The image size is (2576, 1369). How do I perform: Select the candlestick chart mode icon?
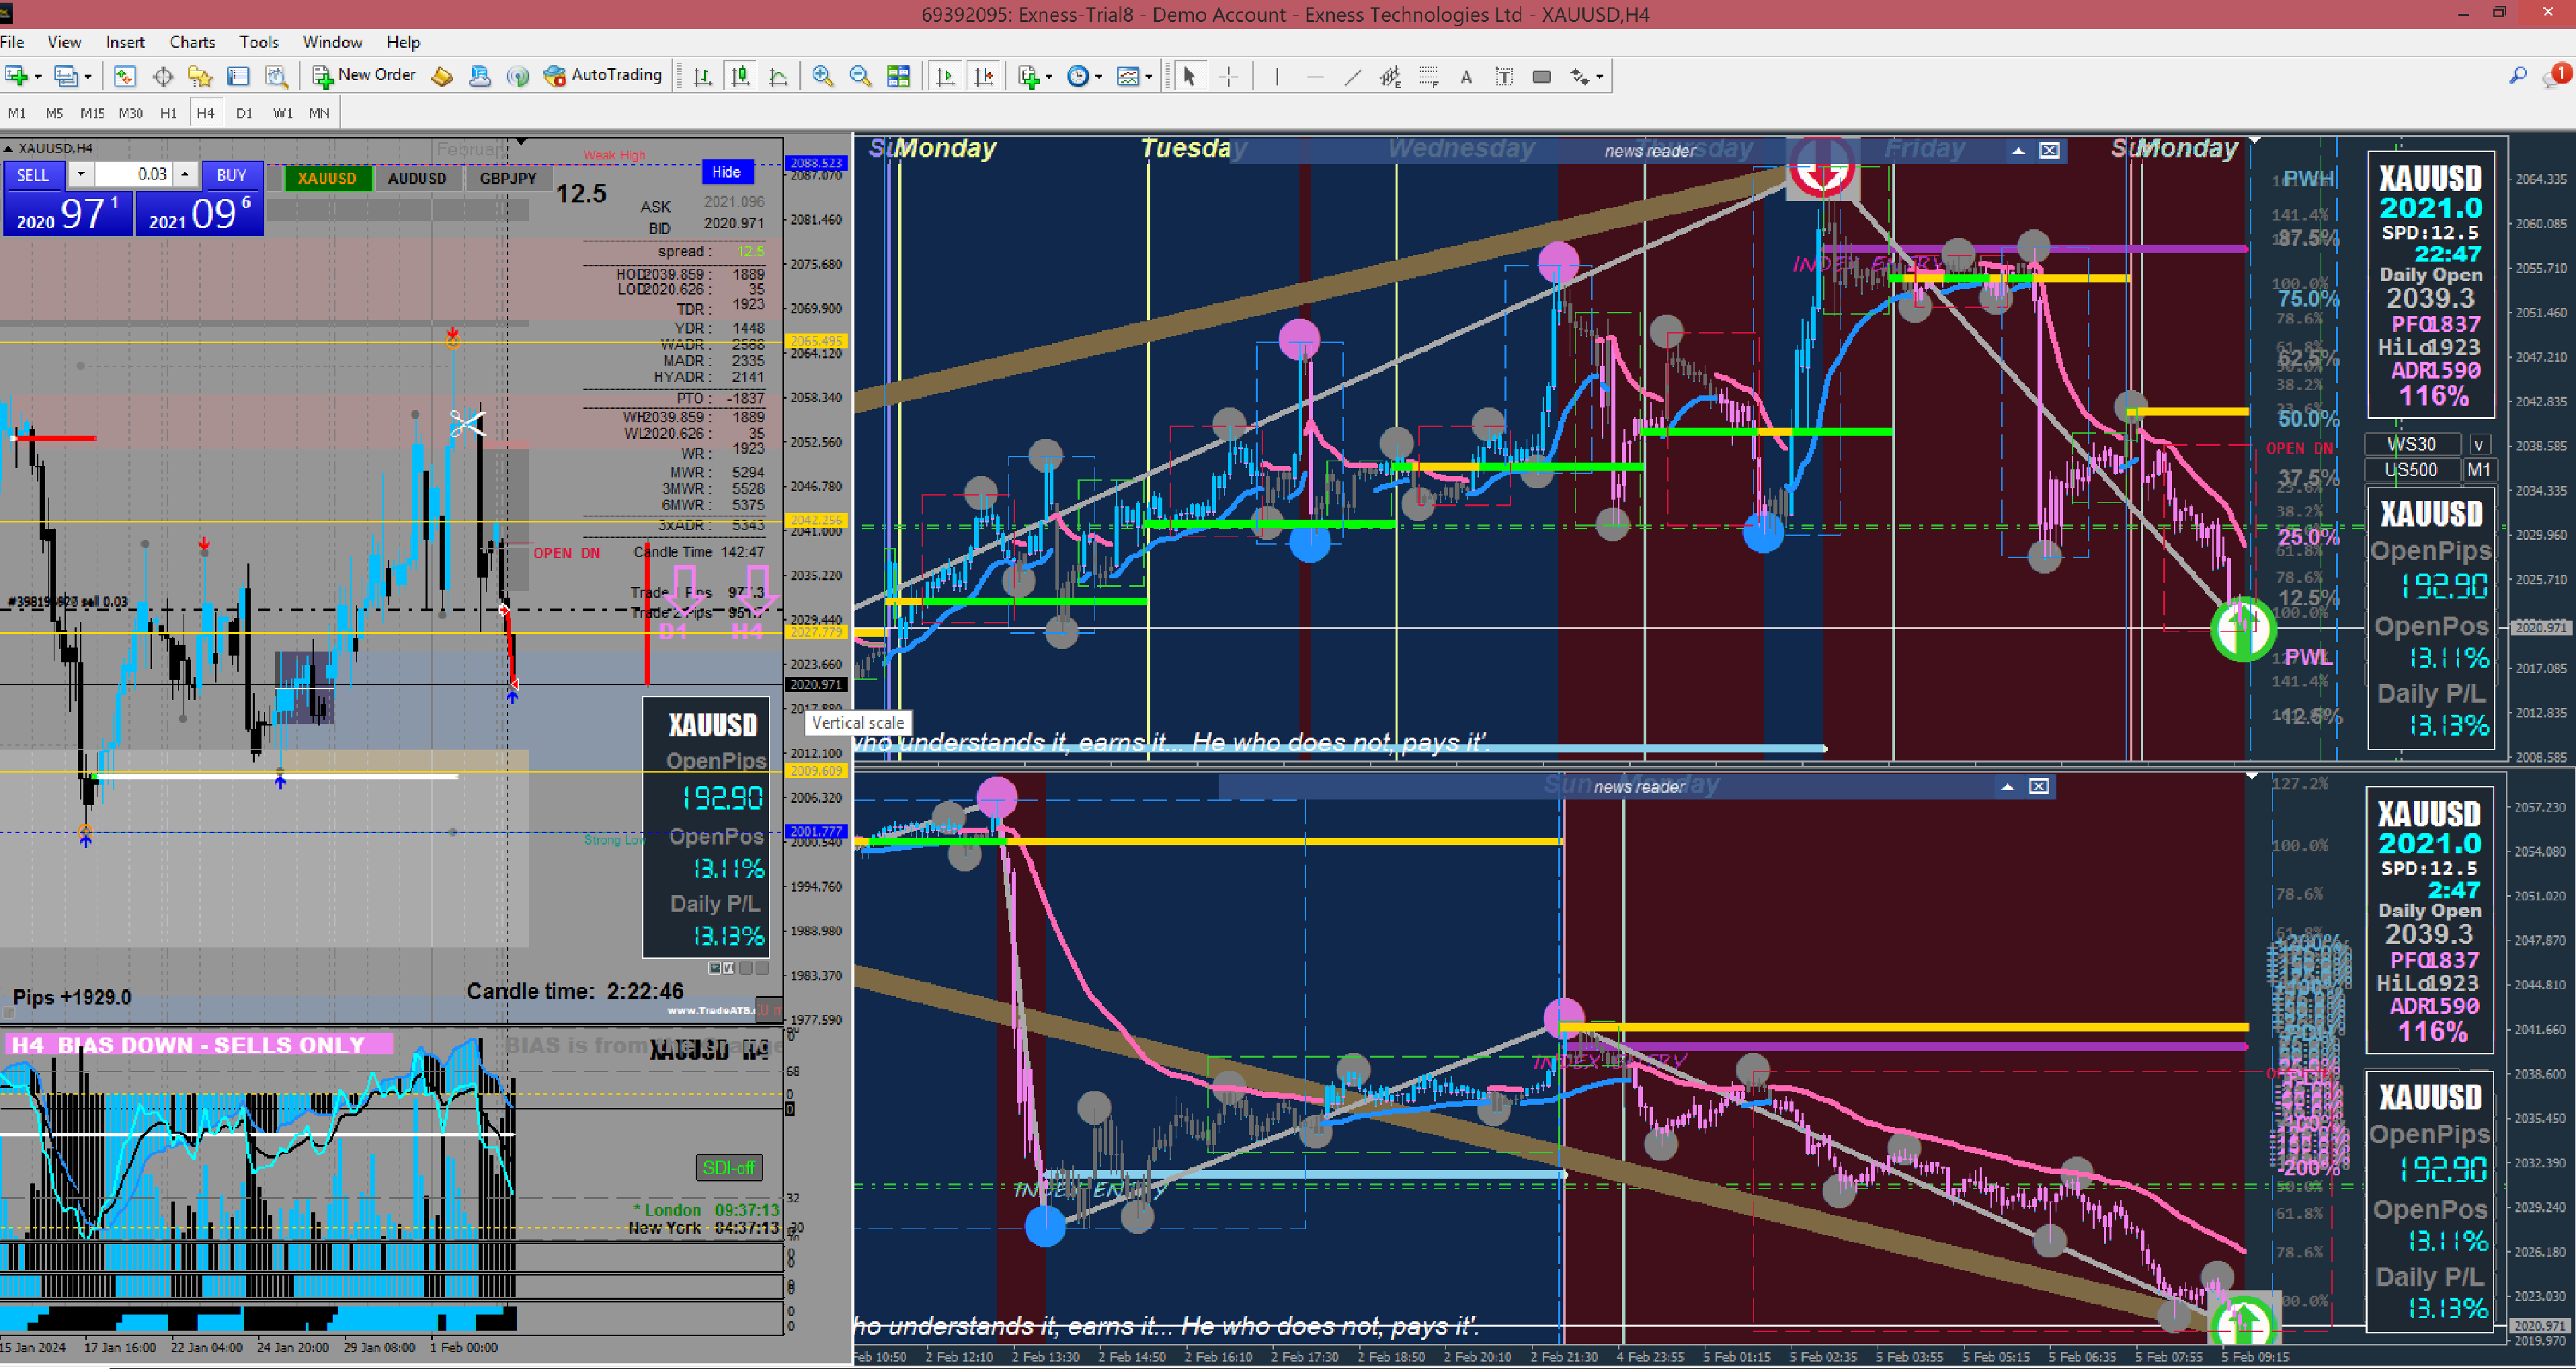[x=741, y=76]
